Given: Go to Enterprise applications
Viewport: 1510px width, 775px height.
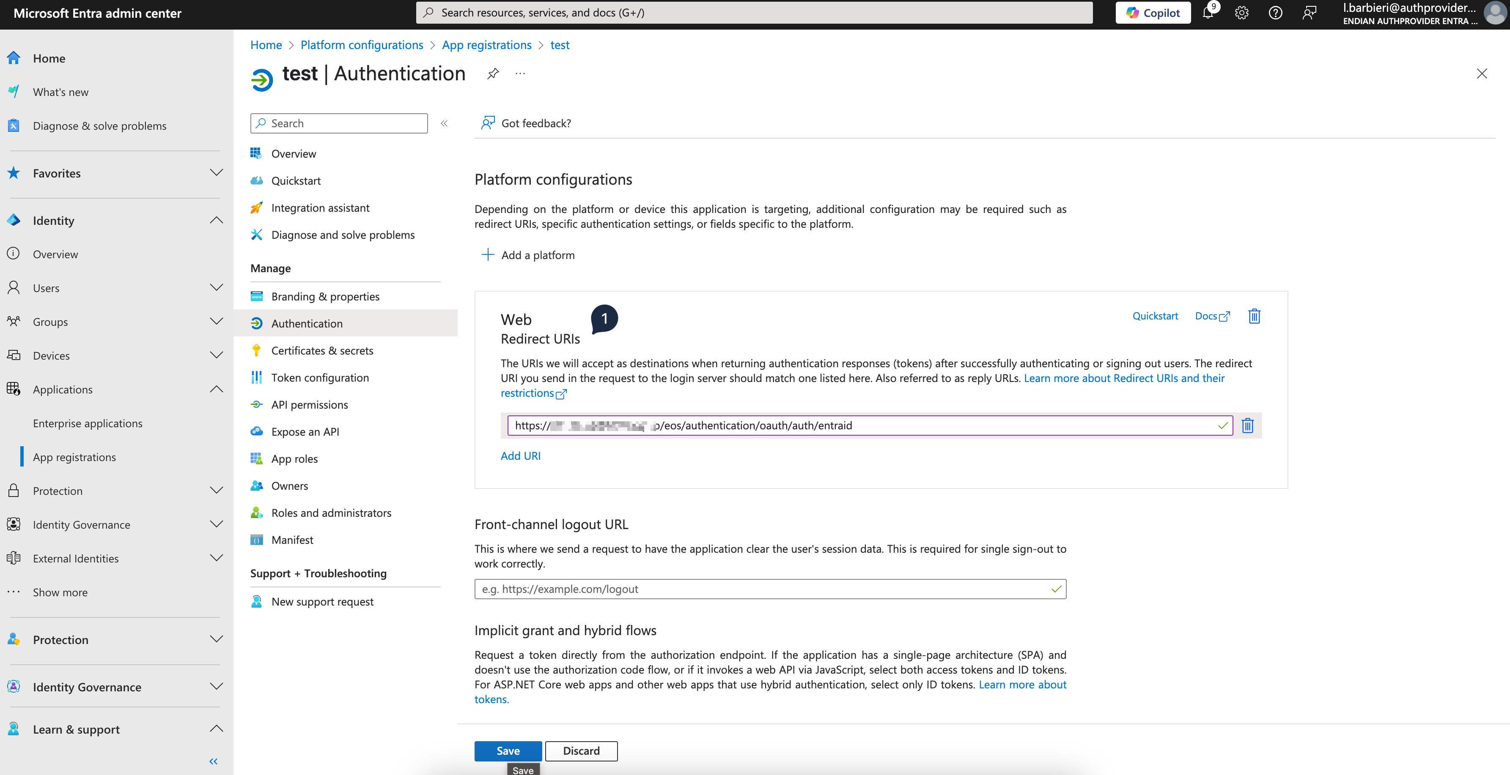Looking at the screenshot, I should click(x=87, y=423).
